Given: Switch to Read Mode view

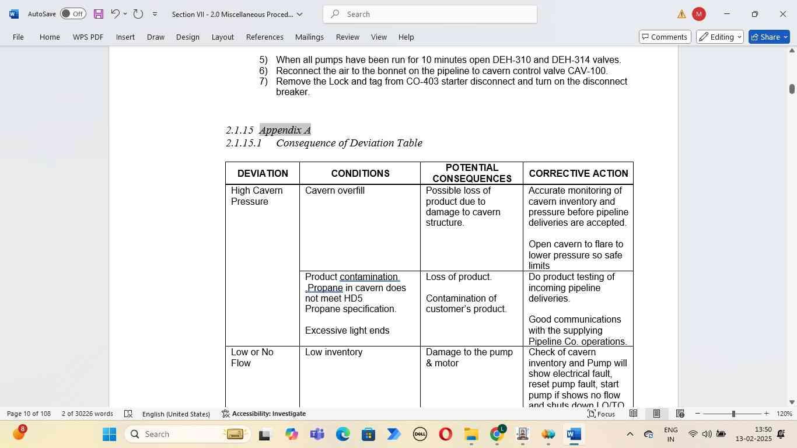Looking at the screenshot, I should click(x=633, y=414).
